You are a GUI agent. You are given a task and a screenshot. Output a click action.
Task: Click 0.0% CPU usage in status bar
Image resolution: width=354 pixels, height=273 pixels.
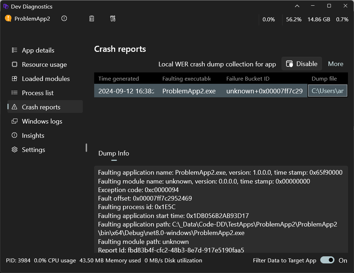(55, 260)
